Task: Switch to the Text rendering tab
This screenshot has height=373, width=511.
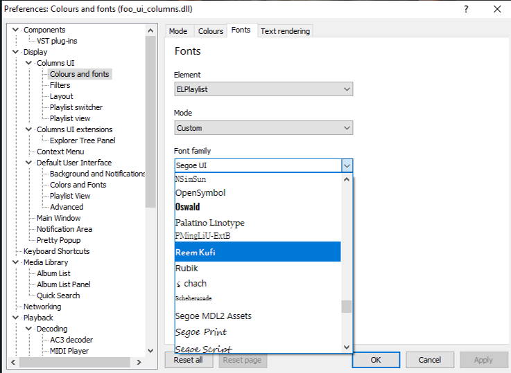Action: click(285, 31)
